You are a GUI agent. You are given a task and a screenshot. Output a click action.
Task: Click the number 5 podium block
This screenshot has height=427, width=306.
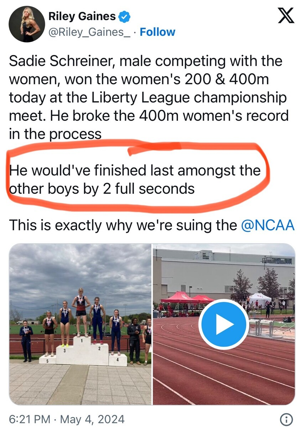(47, 360)
